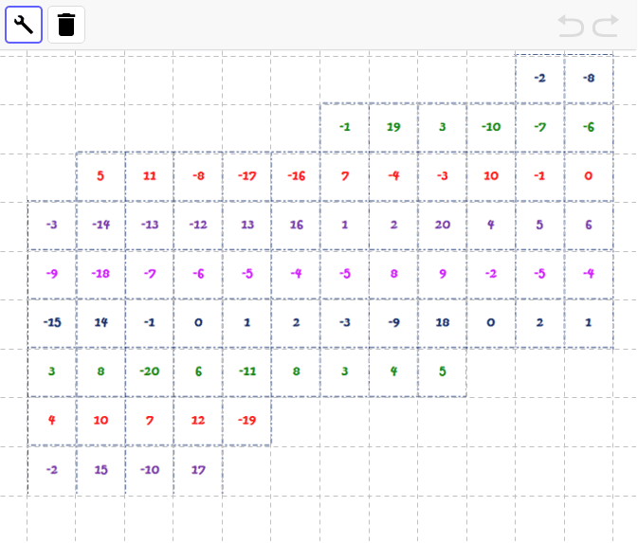Click the red 7 tile beside -16
The height and width of the screenshot is (543, 638).
345,176
